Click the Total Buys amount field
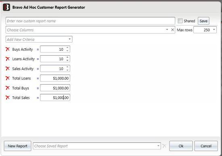The width and height of the screenshot is (222, 156). [x=55, y=88]
